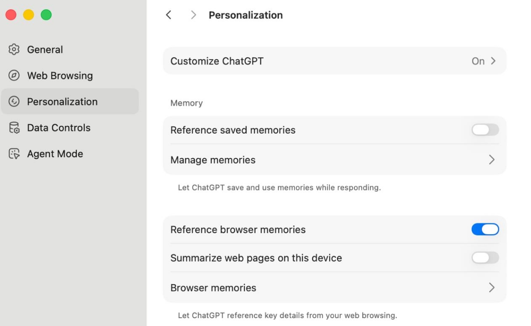Viewport: 531px width, 326px height.
Task: Click the Web Browsing compass icon
Action: (x=14, y=76)
